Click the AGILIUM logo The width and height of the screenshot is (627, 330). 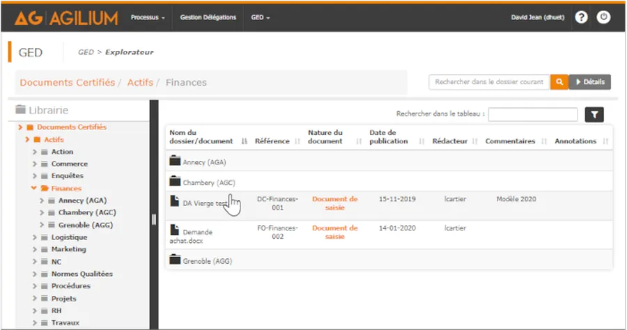(x=66, y=18)
